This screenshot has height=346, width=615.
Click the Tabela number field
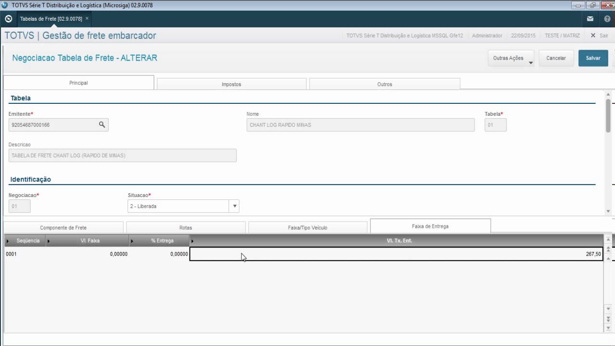pyautogui.click(x=495, y=125)
